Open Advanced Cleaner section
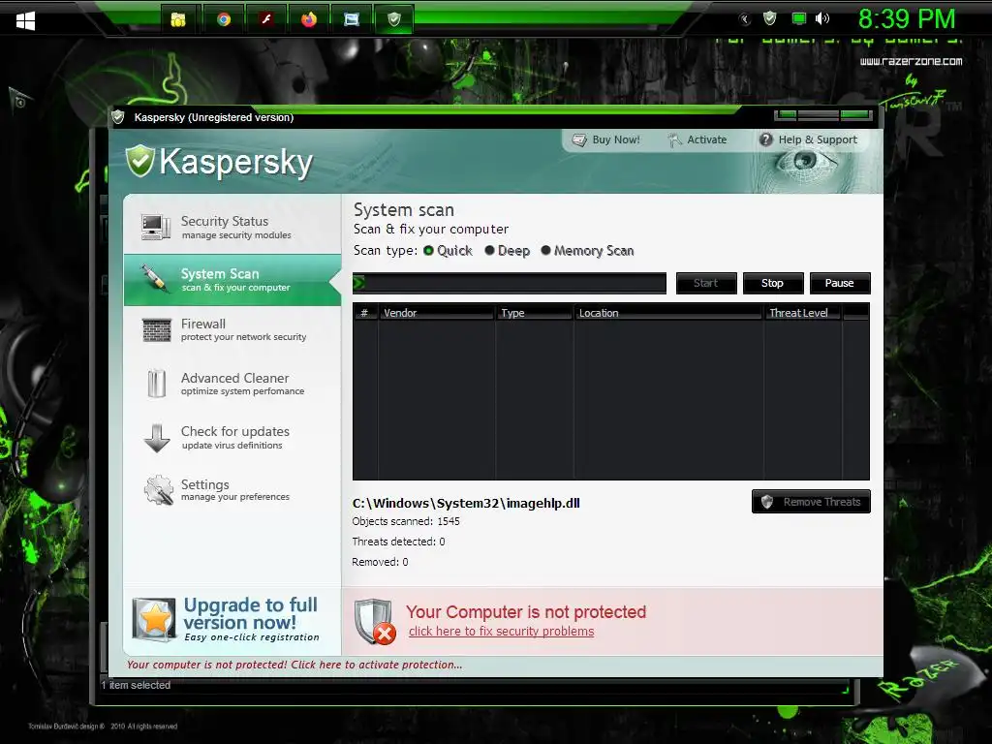 [x=232, y=384]
